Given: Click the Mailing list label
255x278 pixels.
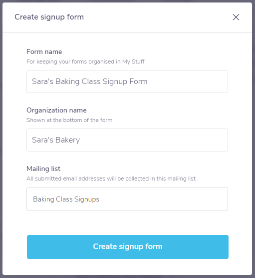Looking at the screenshot, I should click(43, 169).
